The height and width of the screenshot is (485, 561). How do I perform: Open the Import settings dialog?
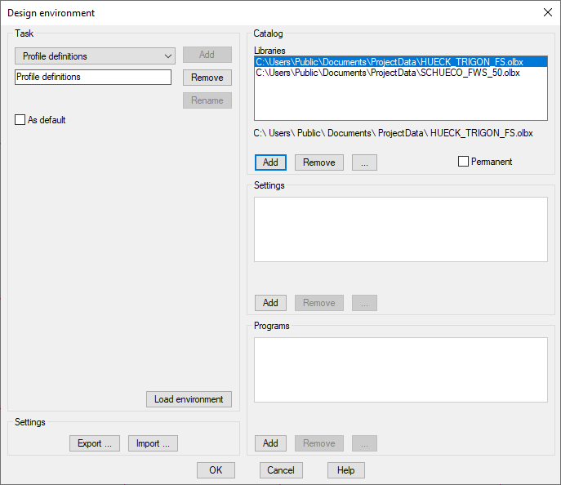pyautogui.click(x=153, y=443)
